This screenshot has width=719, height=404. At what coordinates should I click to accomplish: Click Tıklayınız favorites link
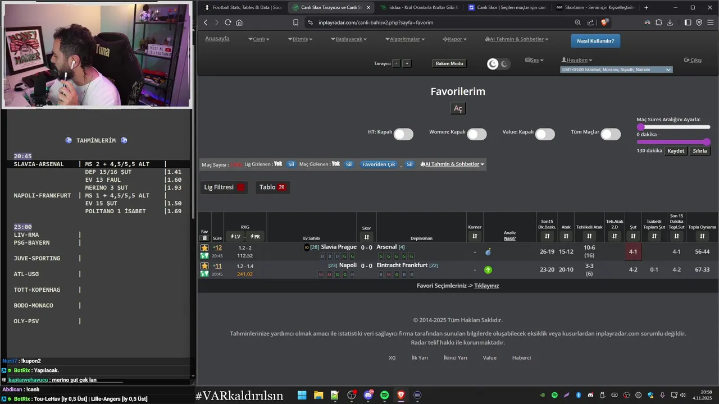coord(486,286)
